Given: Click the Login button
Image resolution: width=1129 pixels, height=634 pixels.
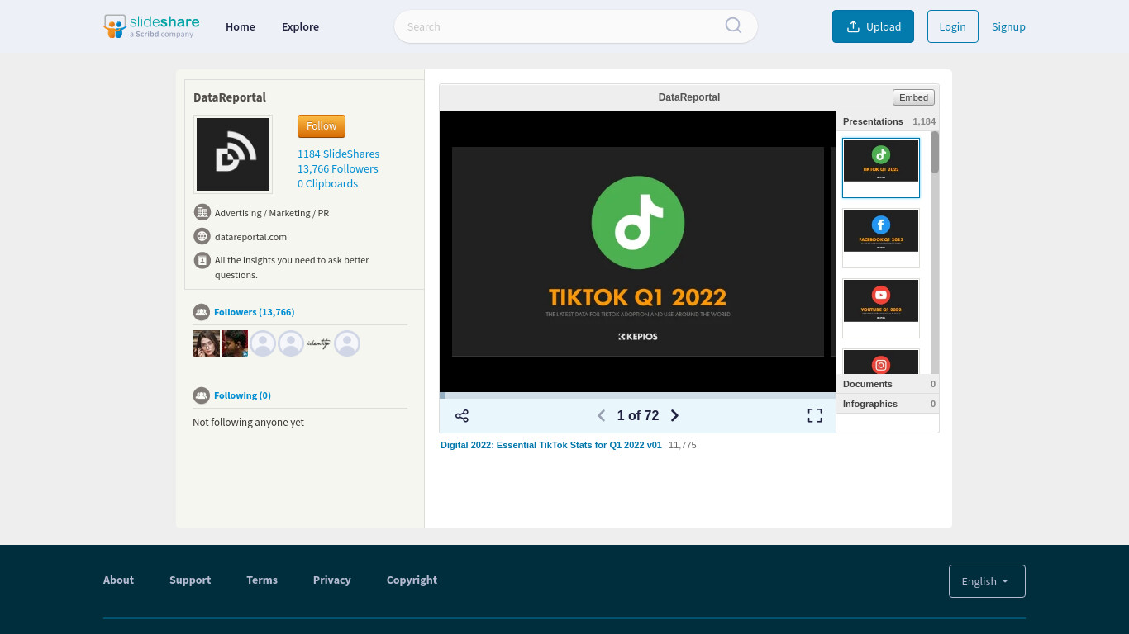Looking at the screenshot, I should [x=952, y=26].
